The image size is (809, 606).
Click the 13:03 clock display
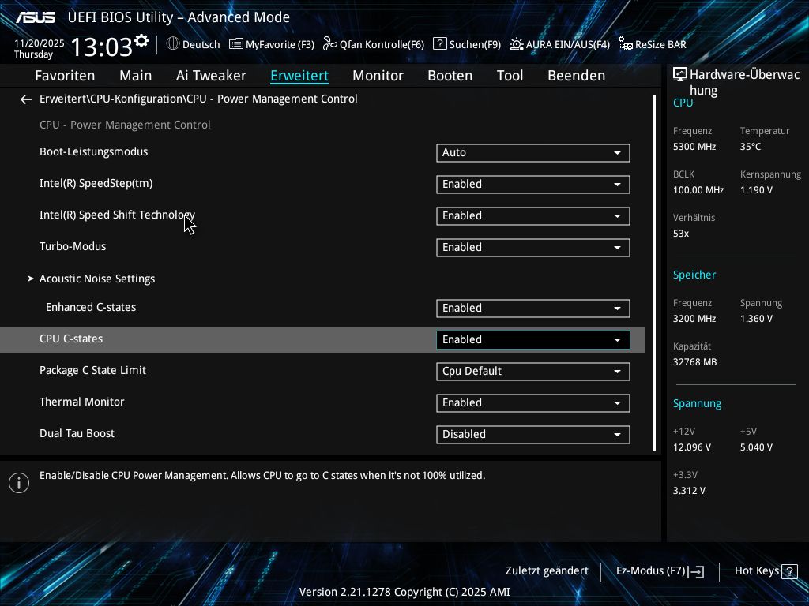click(102, 47)
